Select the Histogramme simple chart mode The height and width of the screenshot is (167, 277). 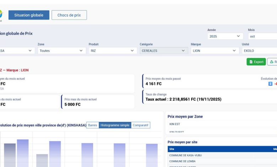point(115,125)
